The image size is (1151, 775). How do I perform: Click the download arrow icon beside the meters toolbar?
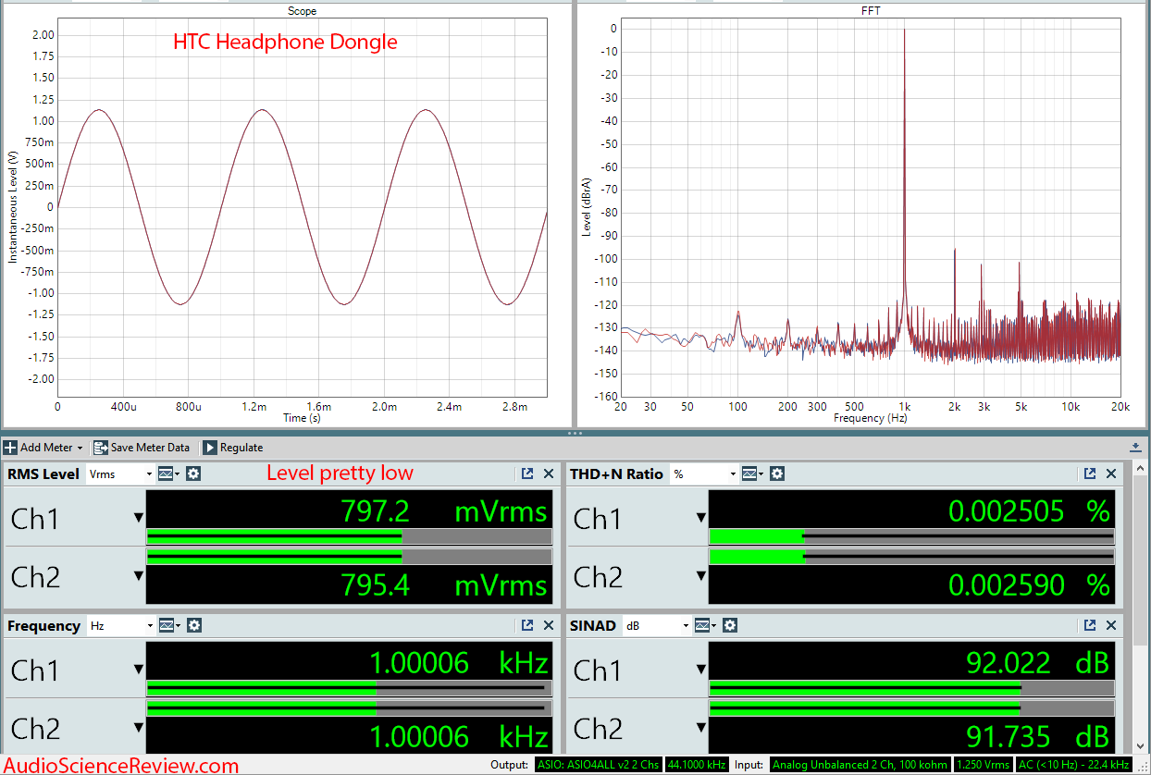click(1135, 448)
